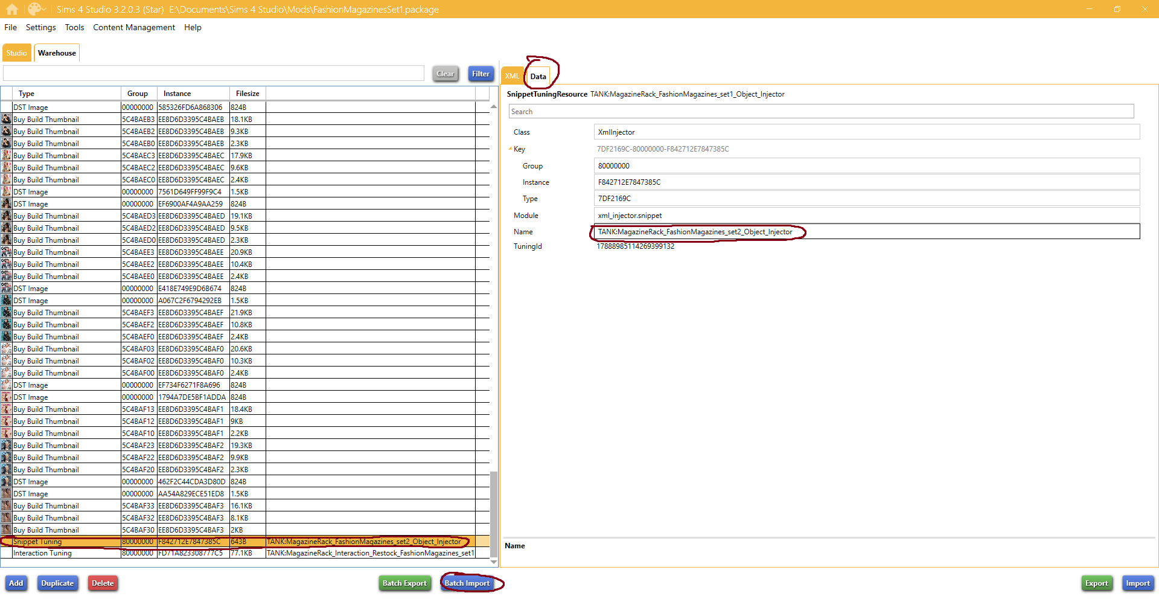Sort the list by Group column header
The height and width of the screenshot is (599, 1159).
coord(139,94)
